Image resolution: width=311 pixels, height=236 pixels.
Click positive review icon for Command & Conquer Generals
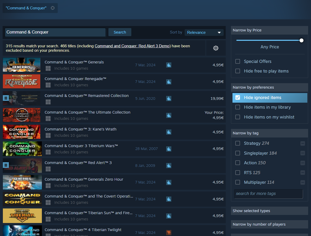pyautogui.click(x=169, y=65)
